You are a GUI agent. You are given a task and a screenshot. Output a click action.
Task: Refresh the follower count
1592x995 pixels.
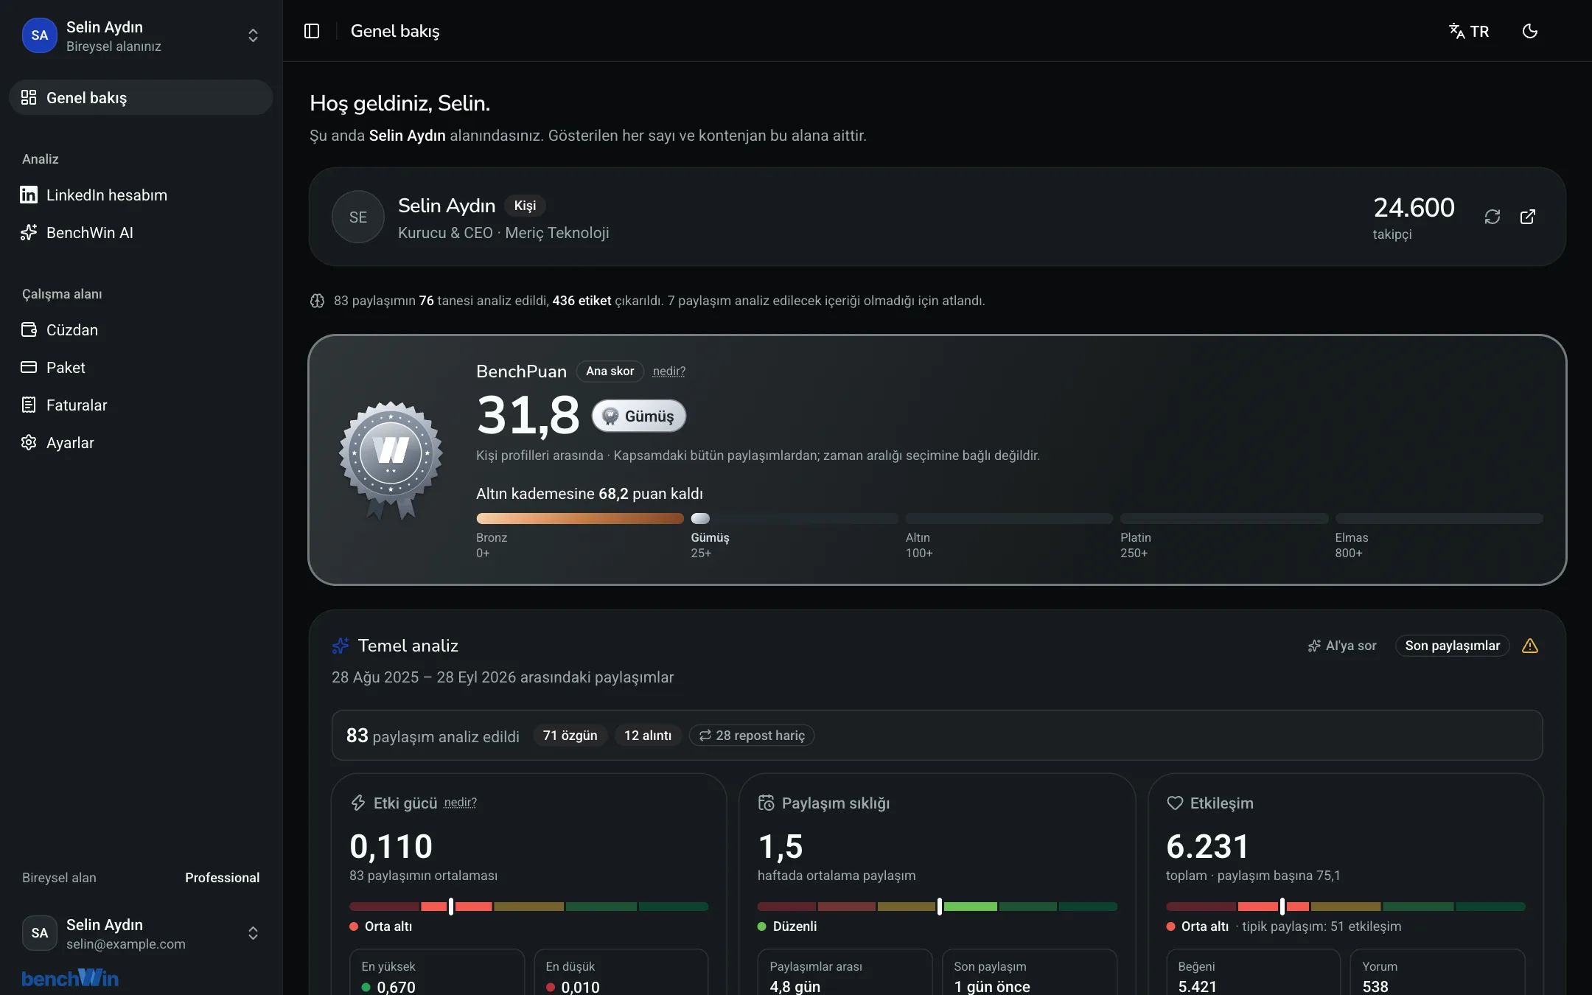pos(1492,217)
